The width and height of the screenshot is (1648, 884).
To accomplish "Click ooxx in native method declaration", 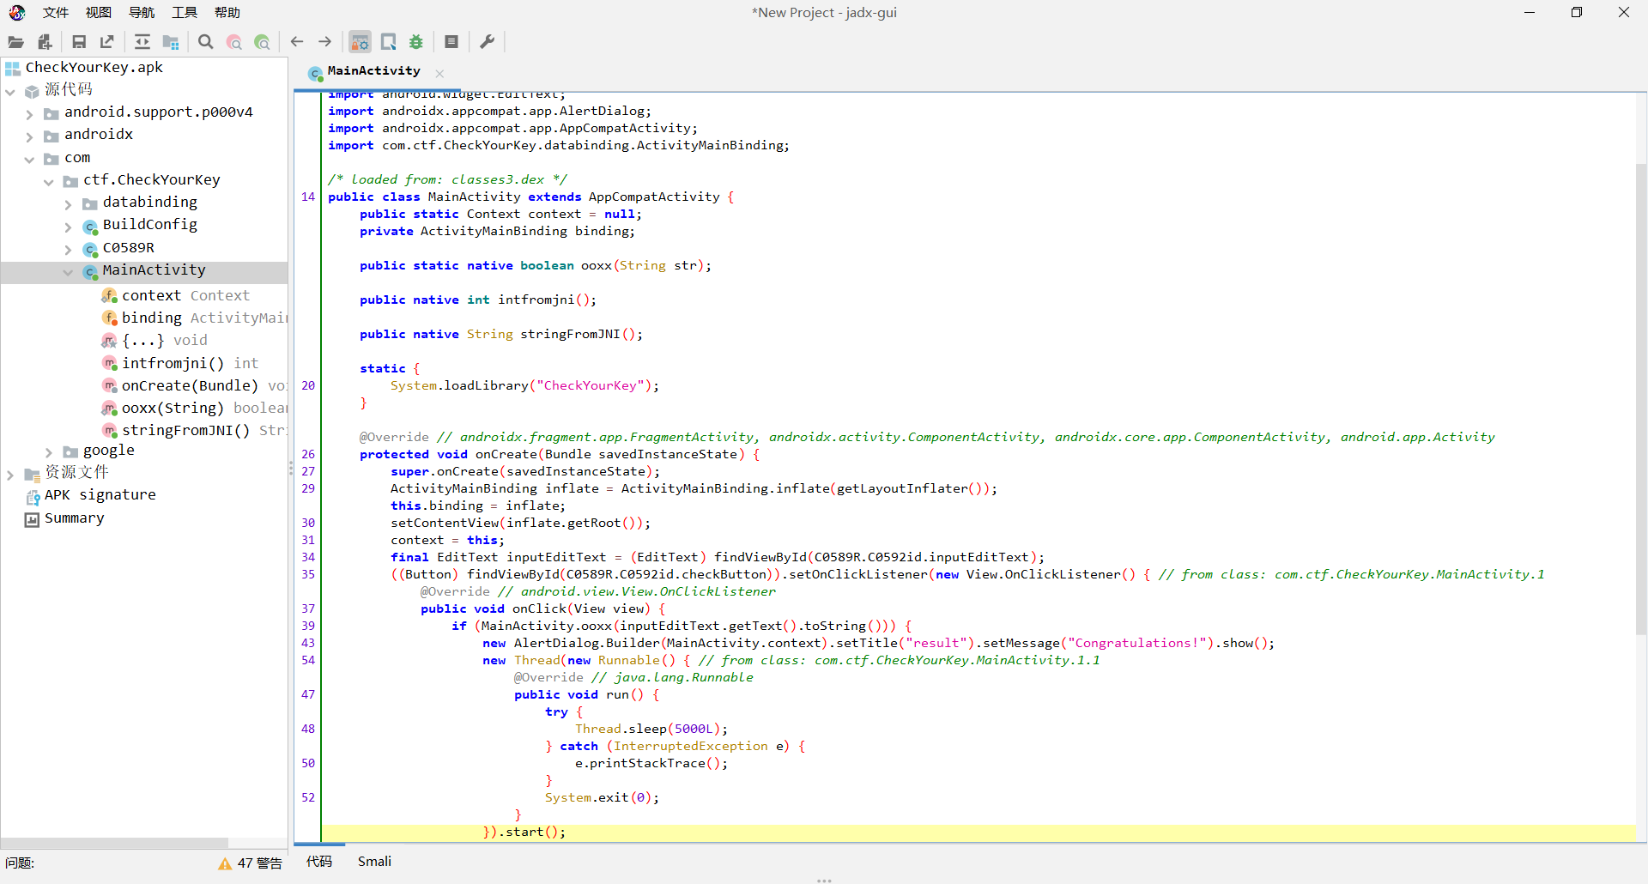I will [x=596, y=265].
